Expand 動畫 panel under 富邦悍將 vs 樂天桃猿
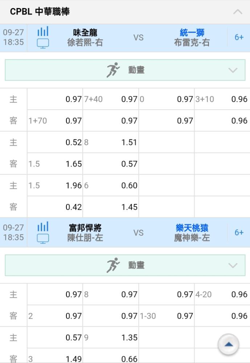Viewport: 250px width, 363px height. click(125, 265)
